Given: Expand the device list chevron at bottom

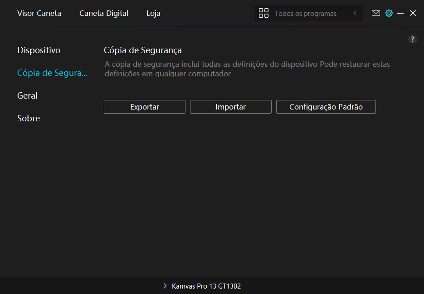Looking at the screenshot, I should 165,286.
